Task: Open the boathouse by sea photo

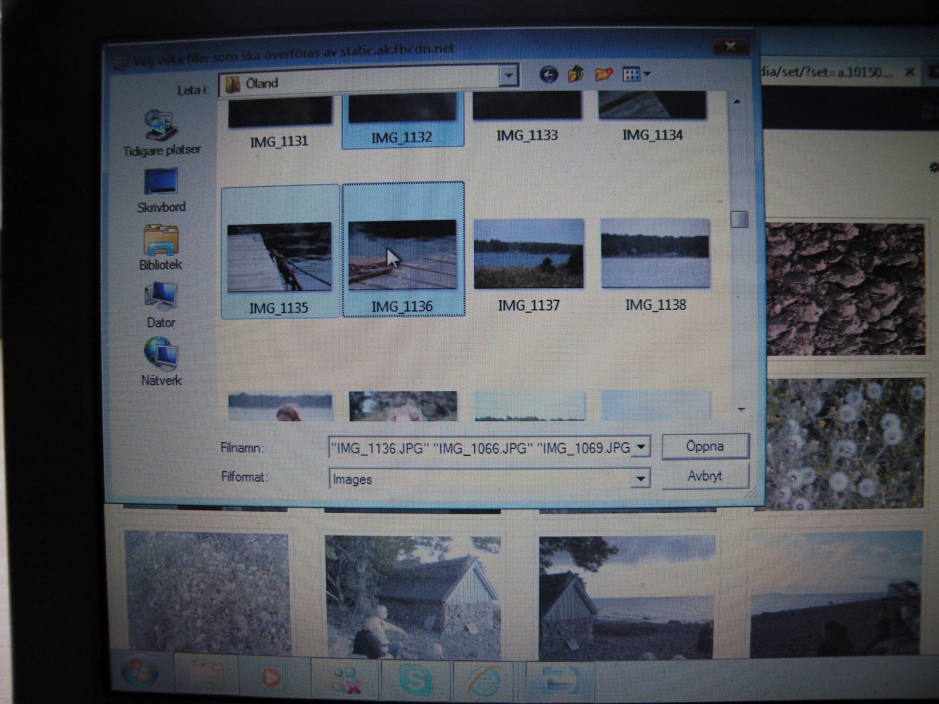Action: (627, 597)
